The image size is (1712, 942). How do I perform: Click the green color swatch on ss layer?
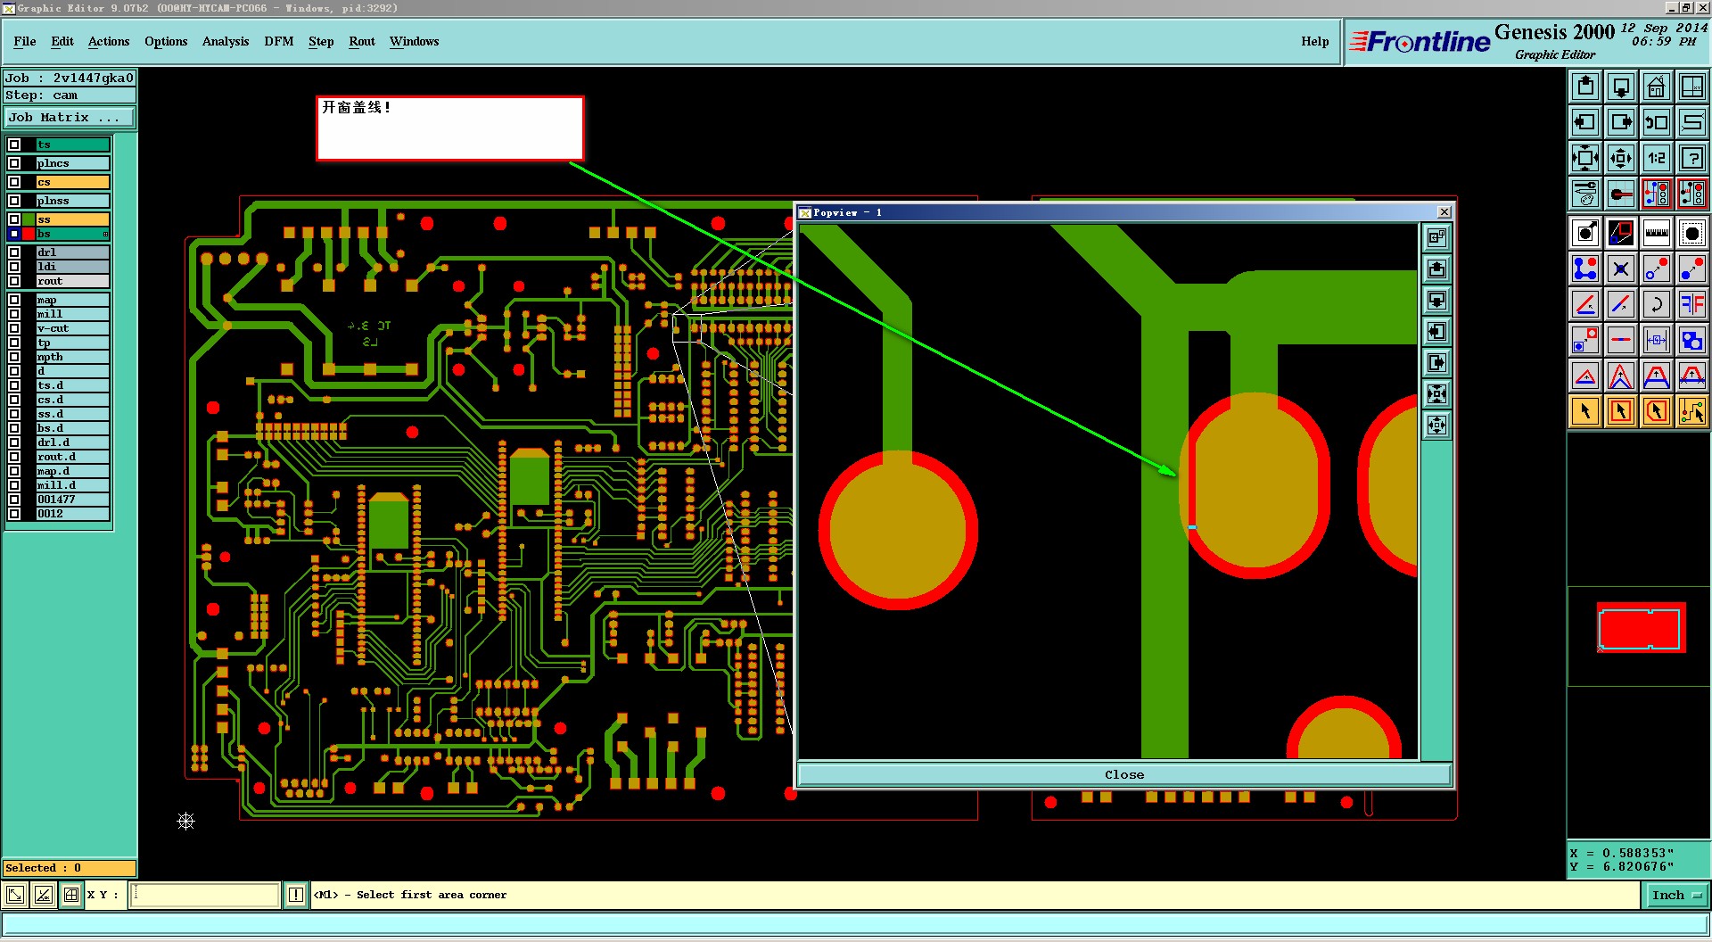tap(29, 219)
